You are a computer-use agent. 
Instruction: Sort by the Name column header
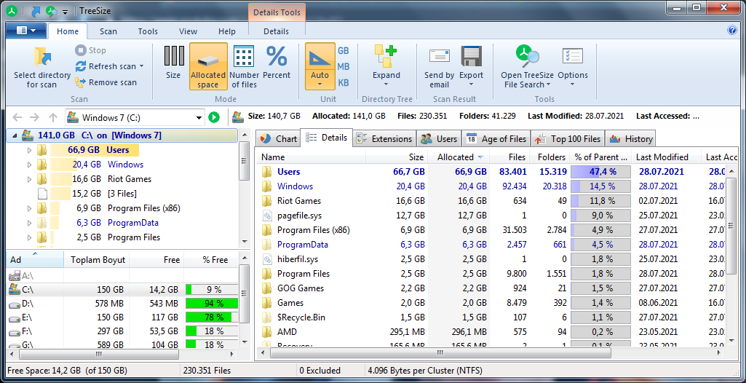click(312, 157)
